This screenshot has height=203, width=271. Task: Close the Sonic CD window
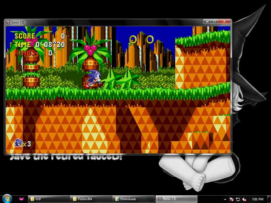tap(224, 21)
